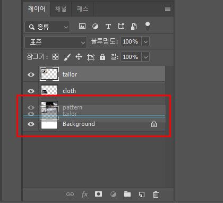
Task: Filter layers by shape layer icon
Action: tap(121, 27)
